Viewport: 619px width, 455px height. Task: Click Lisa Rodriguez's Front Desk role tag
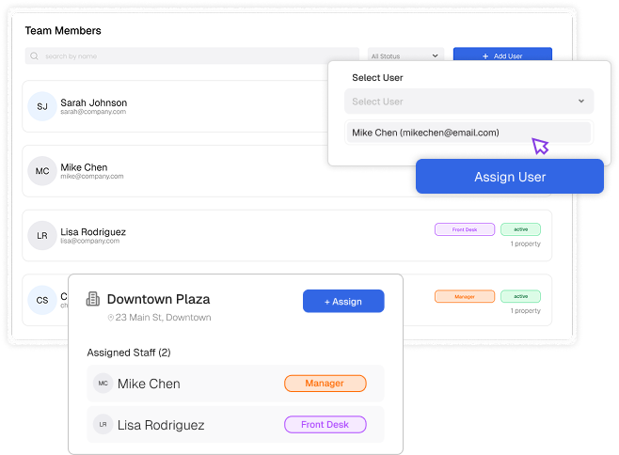pyautogui.click(x=464, y=229)
